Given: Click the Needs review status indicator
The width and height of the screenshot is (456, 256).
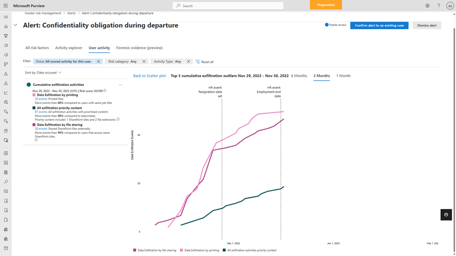Looking at the screenshot, I should click(x=335, y=25).
